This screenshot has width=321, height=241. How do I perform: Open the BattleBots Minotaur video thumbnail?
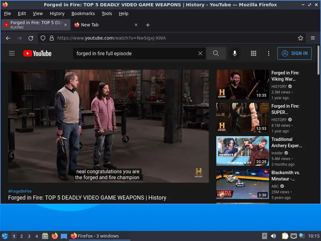click(242, 184)
